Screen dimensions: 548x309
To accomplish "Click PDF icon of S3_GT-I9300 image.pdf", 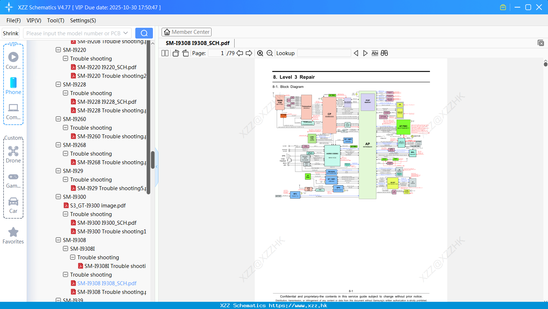I will pos(66,205).
